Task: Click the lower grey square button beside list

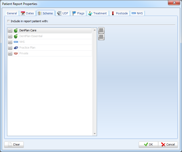Action: pyautogui.click(x=101, y=37)
